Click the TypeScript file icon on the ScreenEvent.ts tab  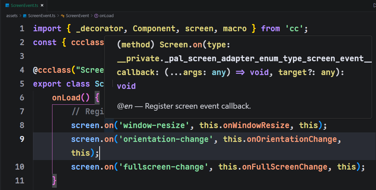[7, 6]
